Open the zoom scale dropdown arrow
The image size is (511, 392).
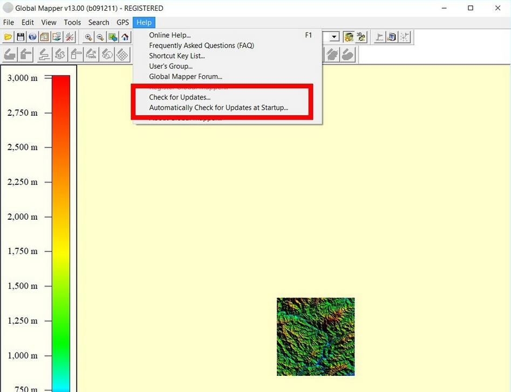(x=334, y=36)
